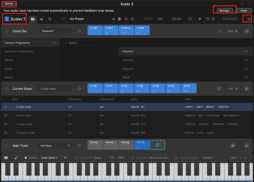
Task: Toggle the link icon for Current Scale
Action: [x=247, y=89]
